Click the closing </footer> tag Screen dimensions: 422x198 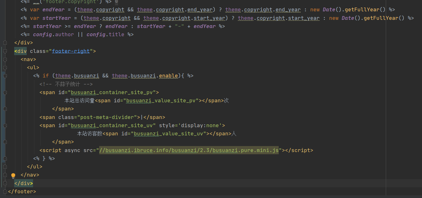(22, 191)
